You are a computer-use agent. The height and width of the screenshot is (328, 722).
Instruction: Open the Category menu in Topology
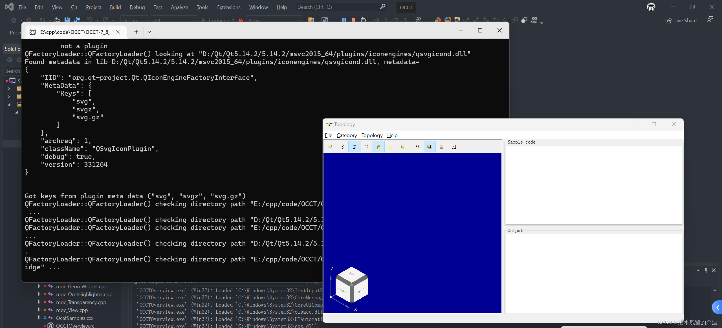coord(347,135)
